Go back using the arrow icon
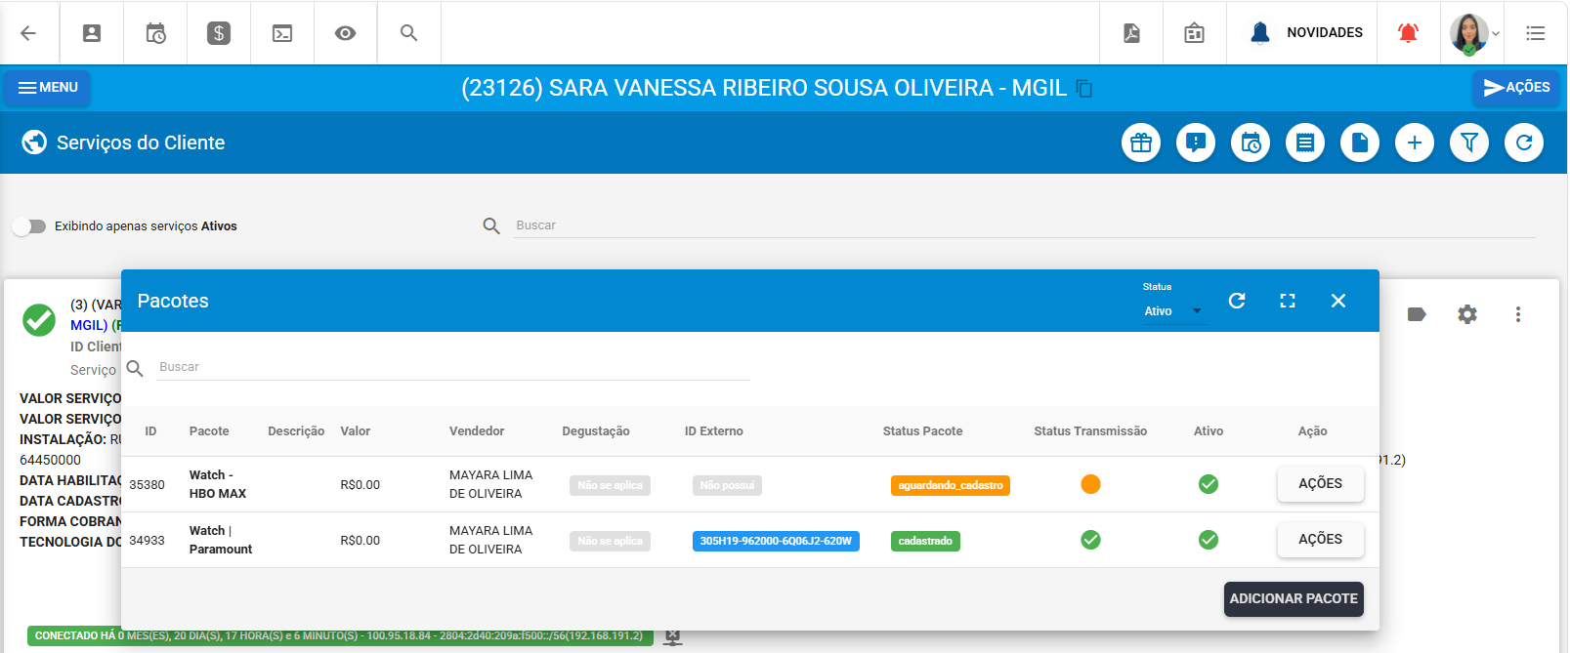 tap(28, 33)
